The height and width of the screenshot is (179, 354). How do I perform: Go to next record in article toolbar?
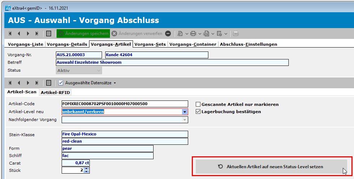(28, 83)
